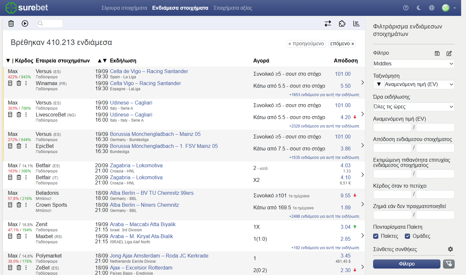Click the search field in toolbar
This screenshot has width=466, height=275.
click(50, 23)
